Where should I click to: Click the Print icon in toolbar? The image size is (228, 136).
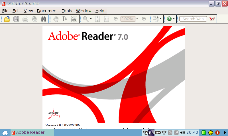tap(25, 19)
